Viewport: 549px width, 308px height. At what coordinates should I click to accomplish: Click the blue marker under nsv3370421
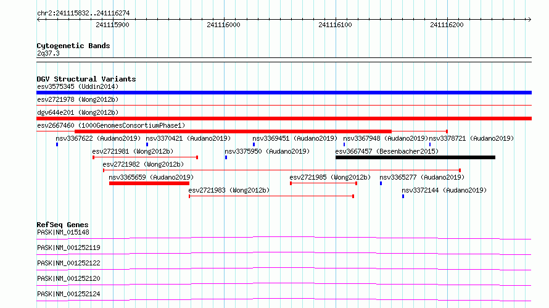tap(147, 144)
